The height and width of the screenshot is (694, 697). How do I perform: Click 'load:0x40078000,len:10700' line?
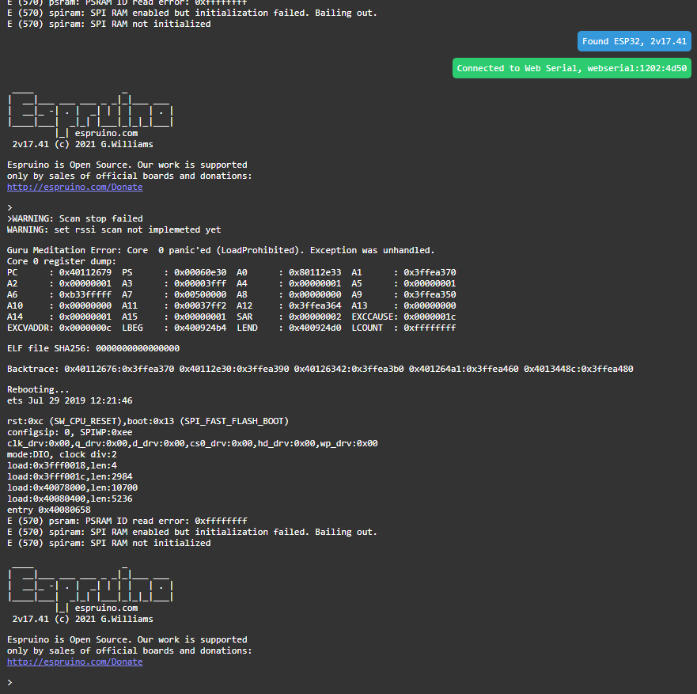point(73,487)
